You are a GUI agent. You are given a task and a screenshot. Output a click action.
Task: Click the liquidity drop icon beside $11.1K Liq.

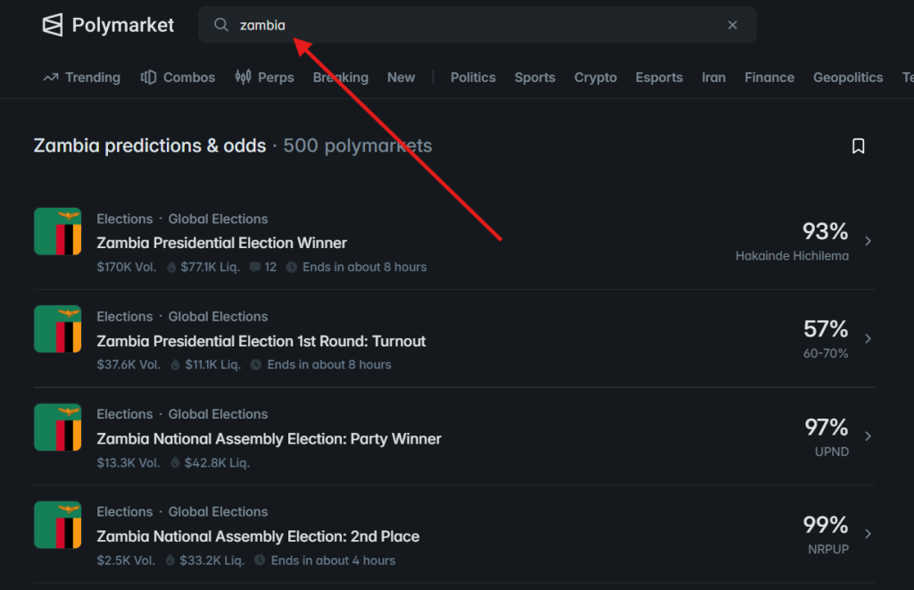[x=176, y=365]
